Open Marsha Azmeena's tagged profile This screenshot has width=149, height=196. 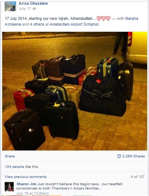[x=71, y=21]
